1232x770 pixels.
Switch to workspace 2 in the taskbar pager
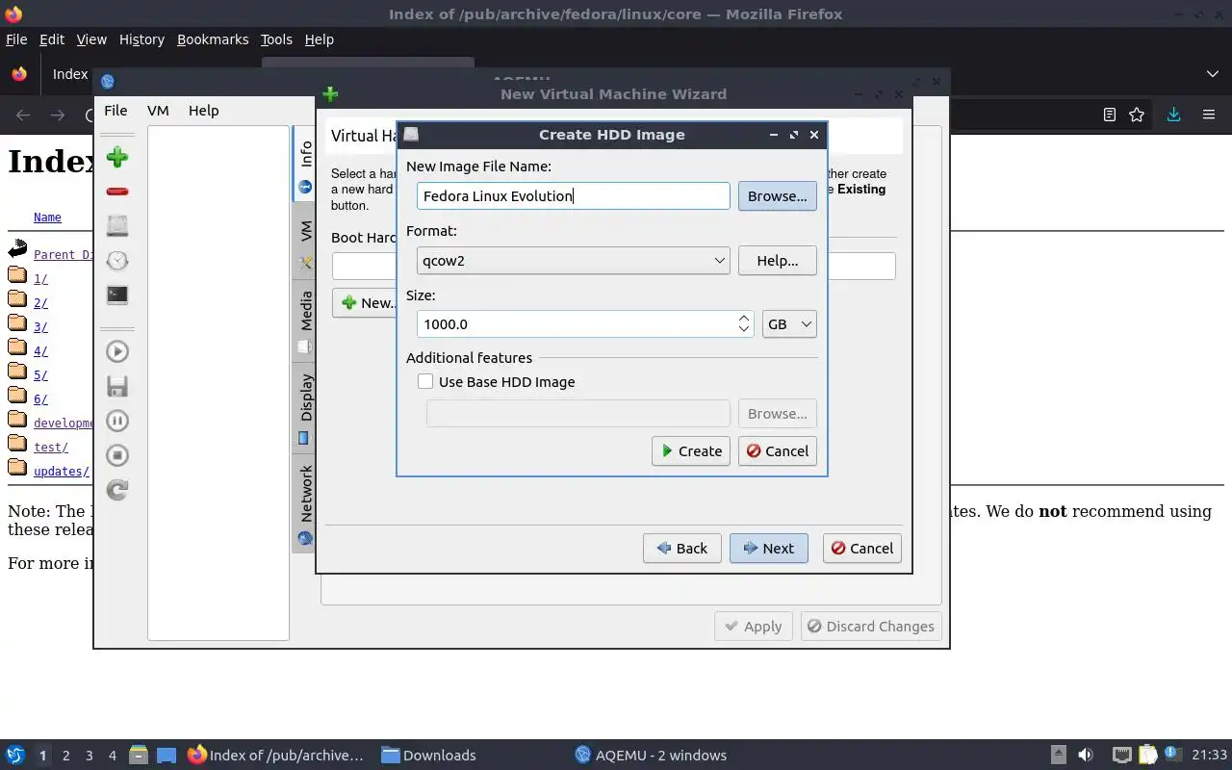65,756
